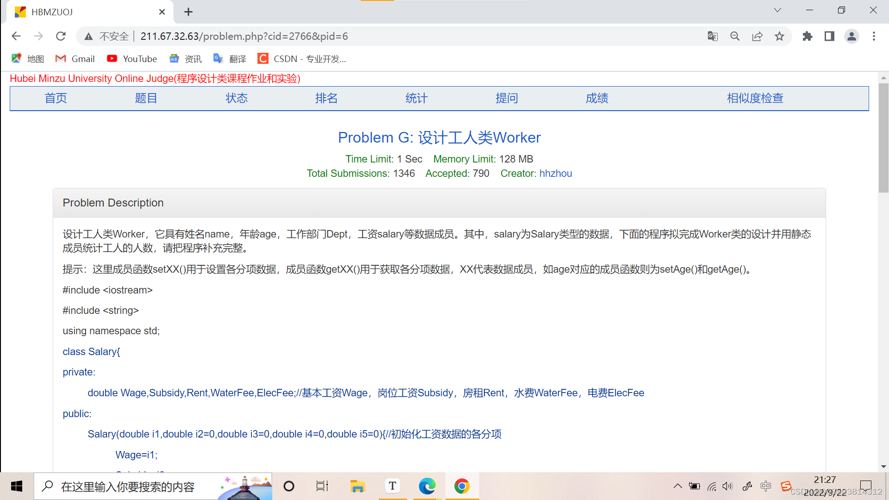Viewport: 889px width, 500px height.
Task: Open Gmail from the bookmarks bar
Action: click(x=75, y=59)
